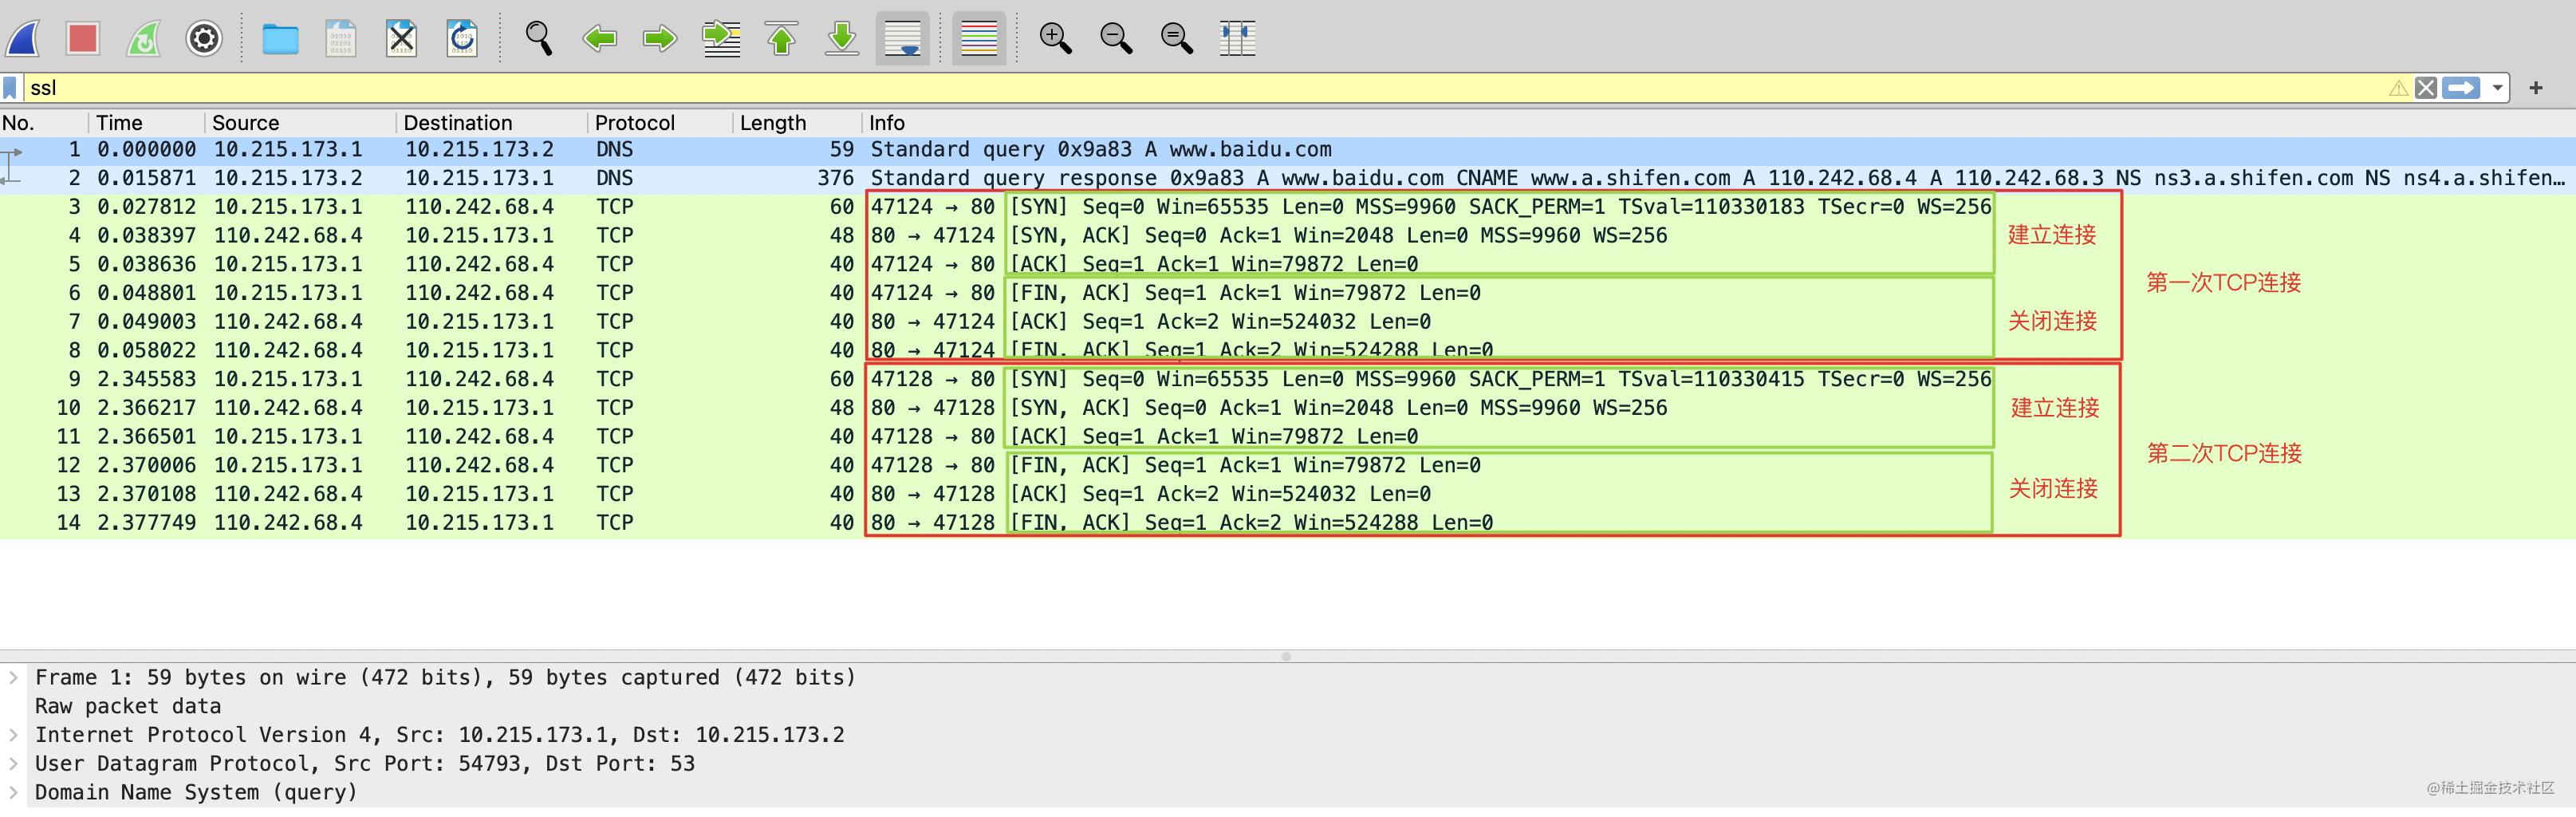Screen dimensions: 2576x817
Task: Expand Internet Protocol Version 4 details
Action: (13, 735)
